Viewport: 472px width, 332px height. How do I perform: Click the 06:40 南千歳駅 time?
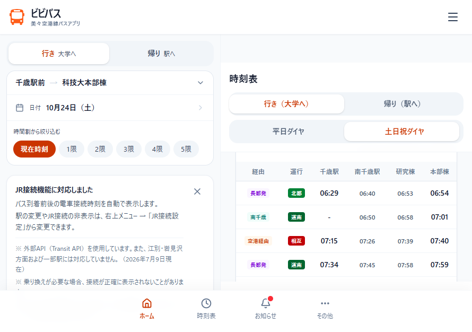coord(367,194)
